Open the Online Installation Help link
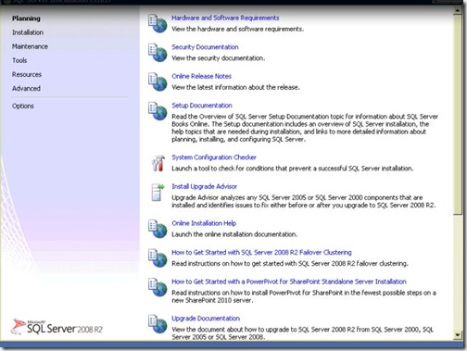This screenshot has width=467, height=351. click(204, 223)
